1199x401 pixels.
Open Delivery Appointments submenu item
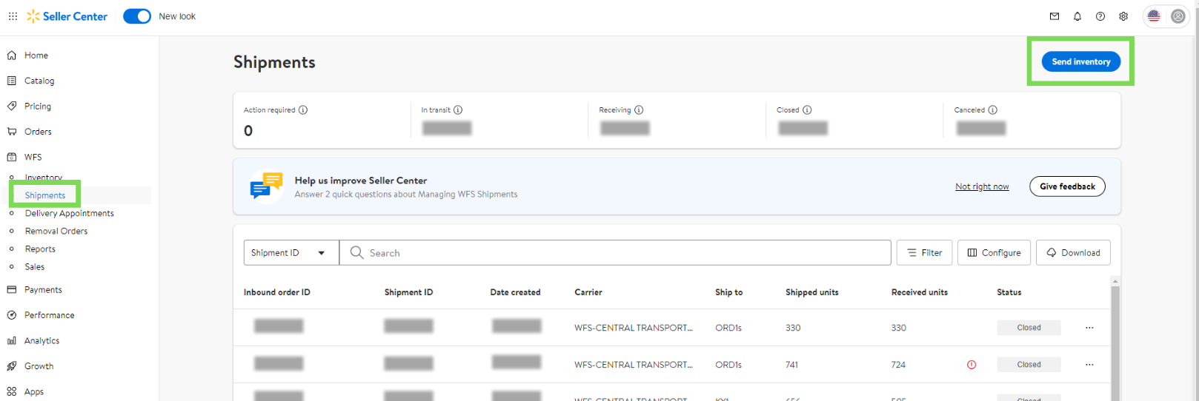pos(70,213)
